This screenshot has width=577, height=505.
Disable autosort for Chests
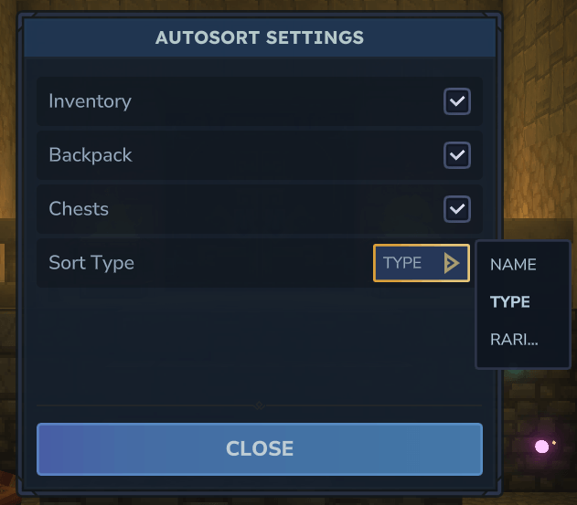click(x=456, y=209)
